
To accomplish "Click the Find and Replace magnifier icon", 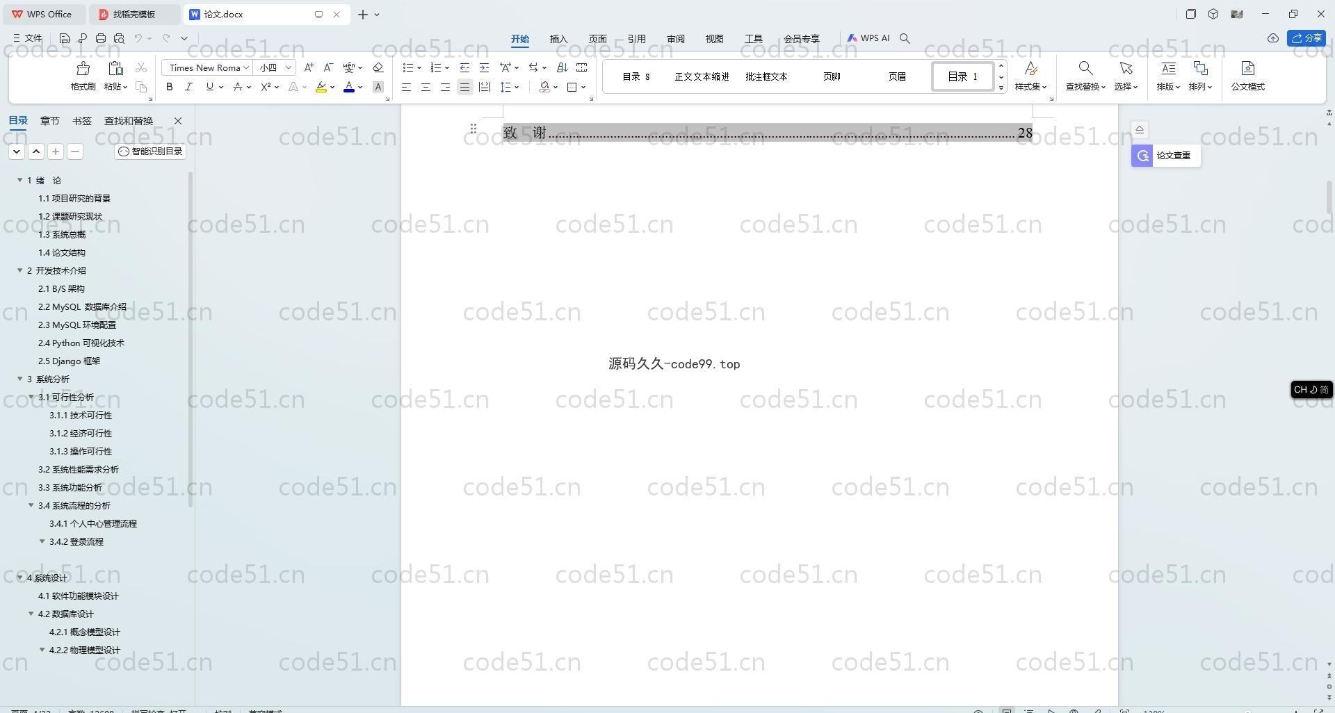I will (1085, 68).
